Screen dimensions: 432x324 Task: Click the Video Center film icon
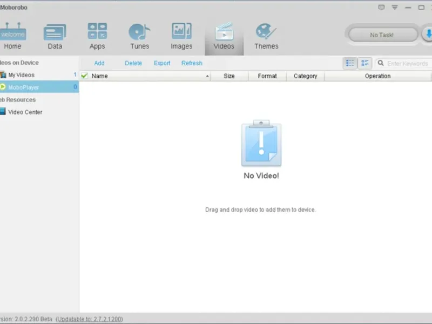pos(3,111)
